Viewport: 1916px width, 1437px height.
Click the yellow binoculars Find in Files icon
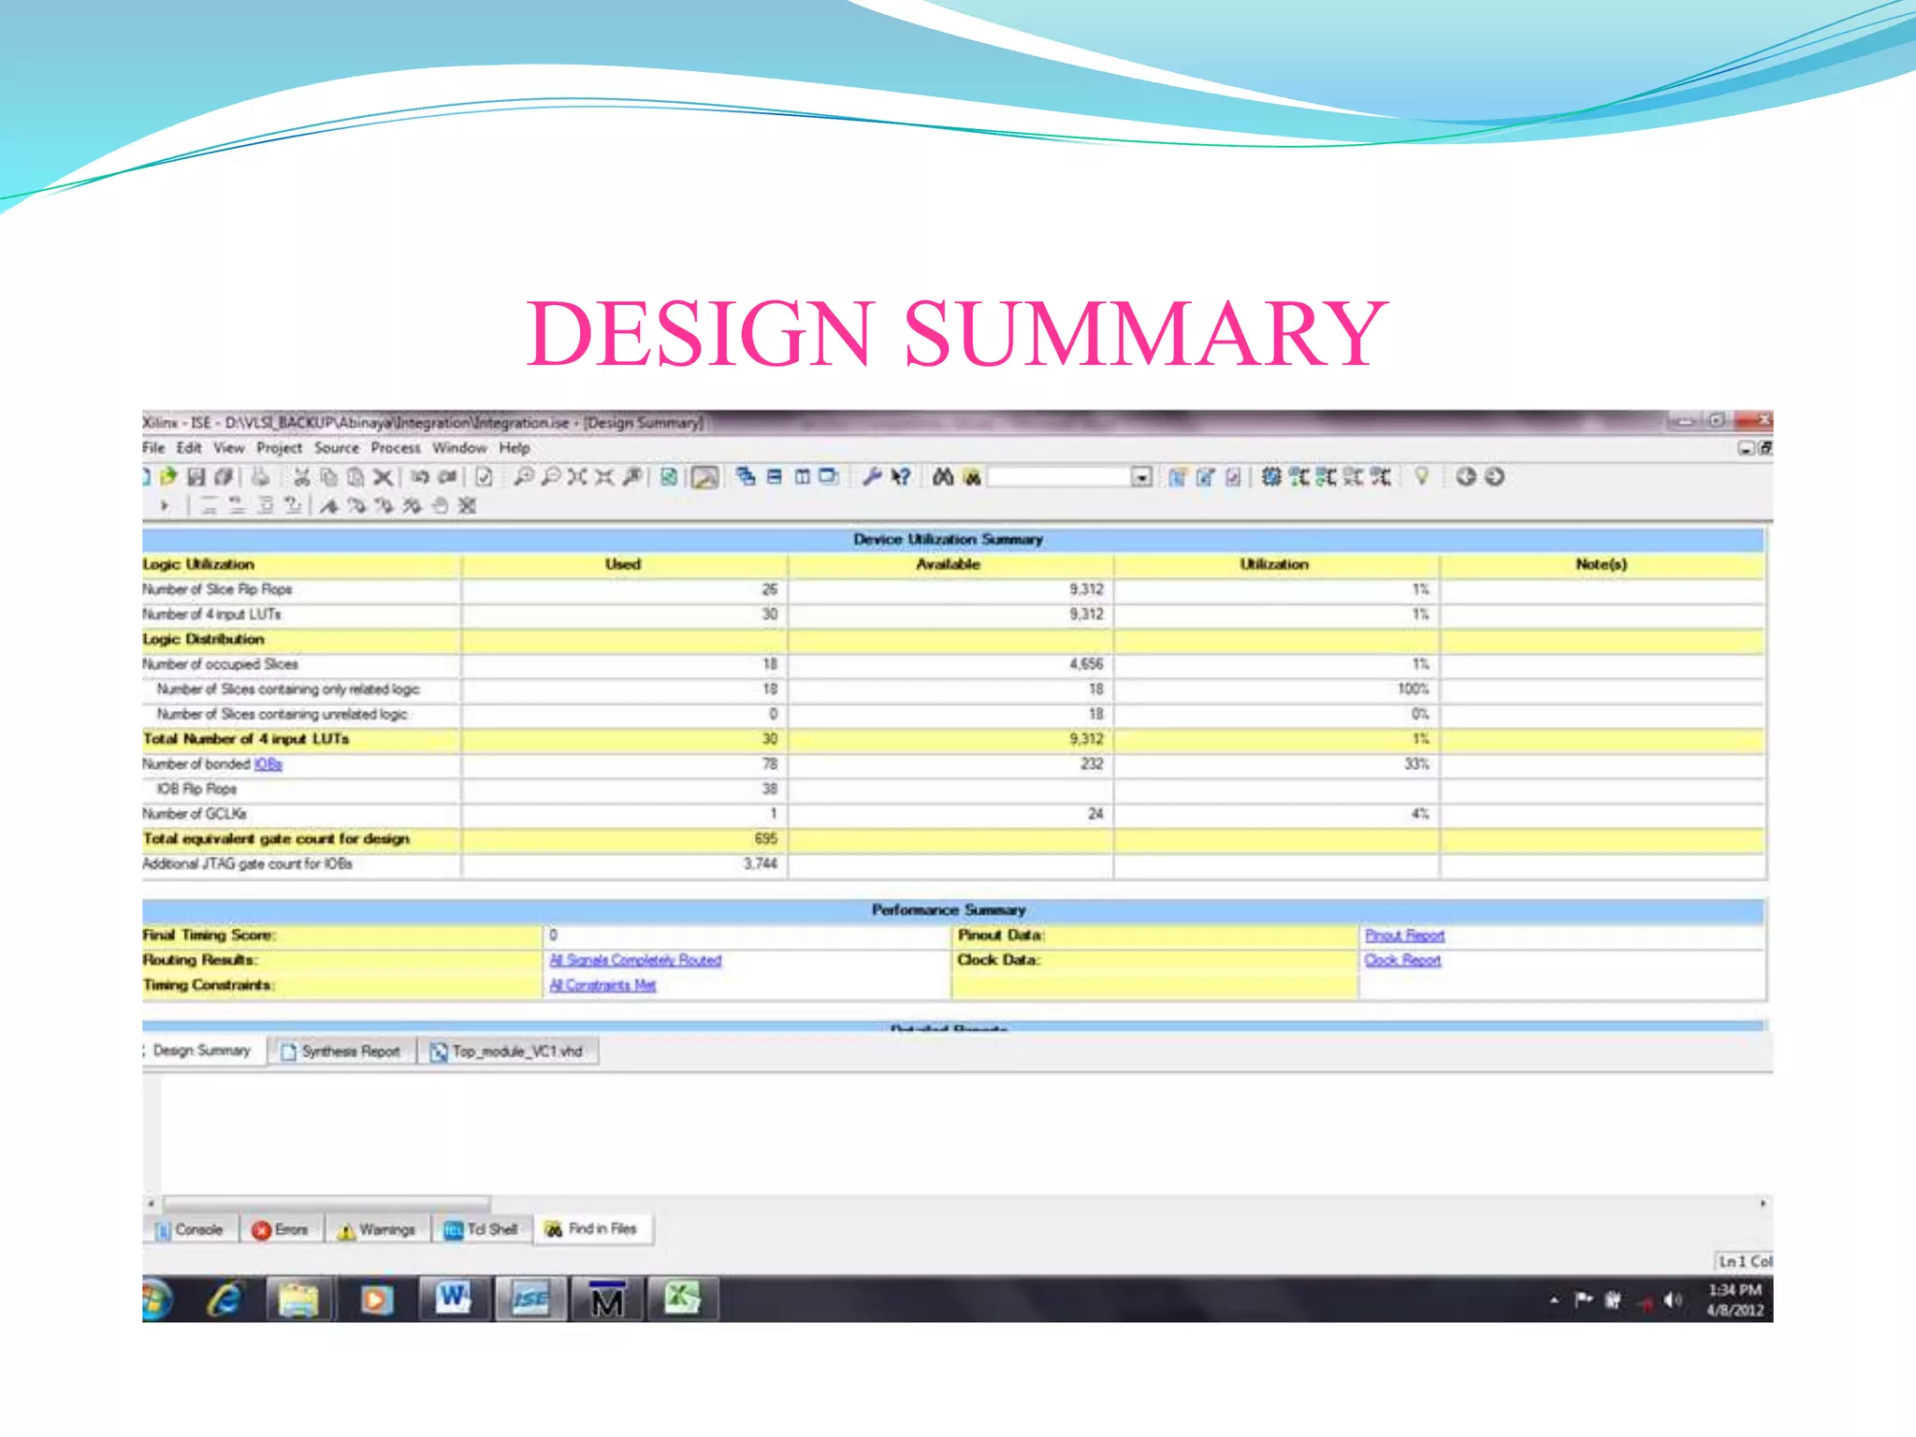(972, 477)
